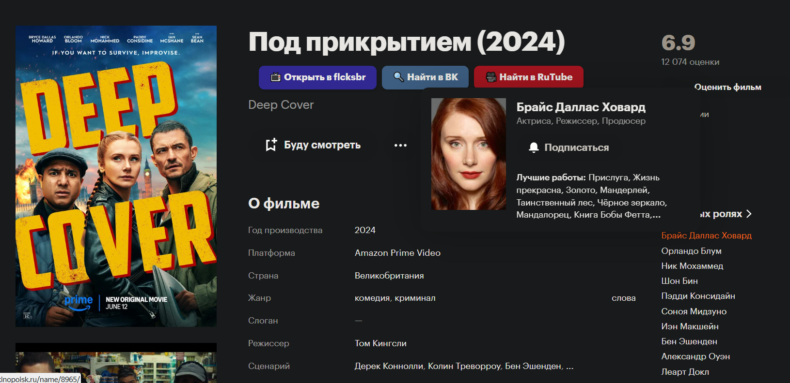Open Мандерлей from best works

(x=623, y=190)
